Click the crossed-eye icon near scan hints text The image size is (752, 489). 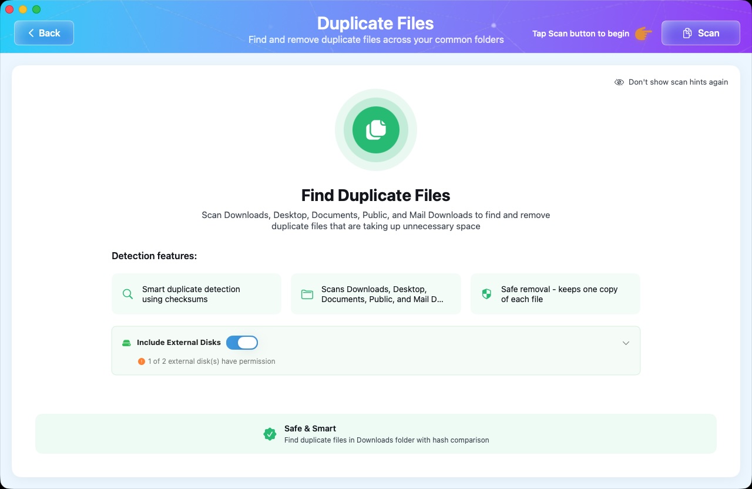619,82
